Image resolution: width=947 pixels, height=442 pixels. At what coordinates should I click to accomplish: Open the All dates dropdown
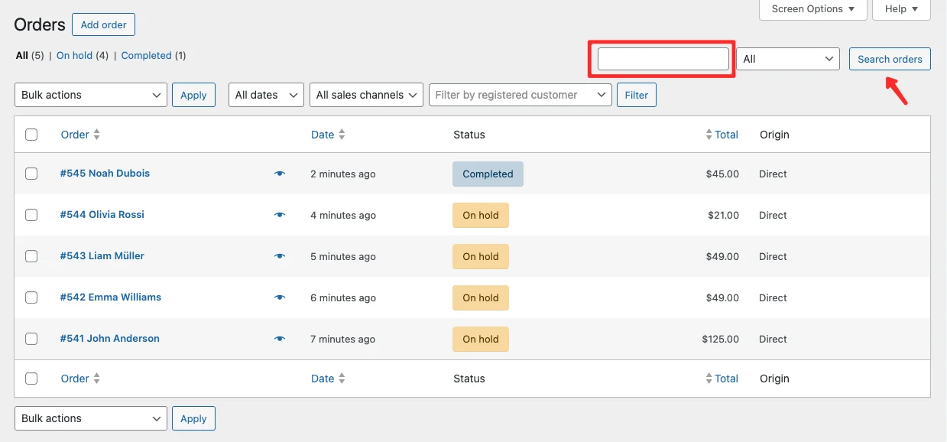[x=266, y=95]
